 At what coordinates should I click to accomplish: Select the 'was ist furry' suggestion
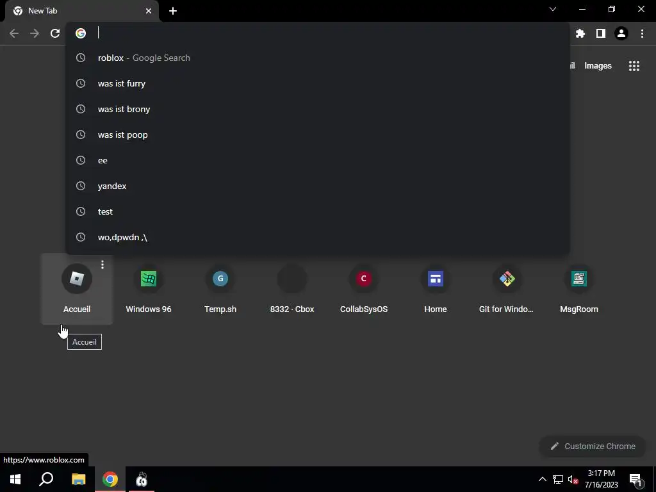318,83
